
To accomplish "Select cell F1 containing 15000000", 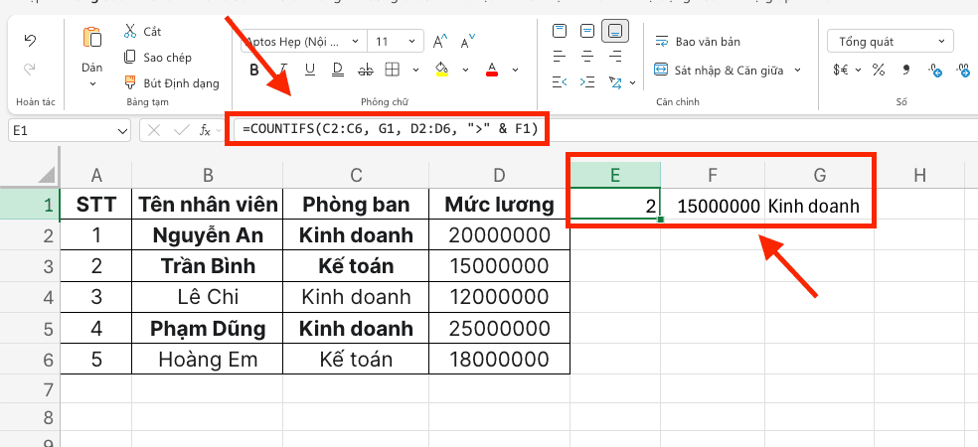I will coord(713,204).
